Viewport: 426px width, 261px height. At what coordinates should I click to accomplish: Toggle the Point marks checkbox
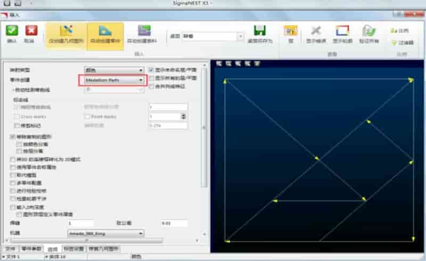[x=87, y=117]
